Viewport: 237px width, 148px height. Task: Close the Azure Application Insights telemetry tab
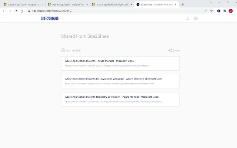(x=131, y=4)
